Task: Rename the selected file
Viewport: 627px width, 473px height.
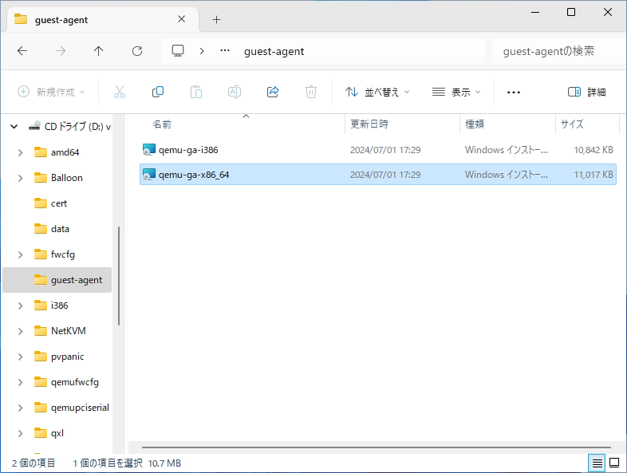Action: click(235, 92)
